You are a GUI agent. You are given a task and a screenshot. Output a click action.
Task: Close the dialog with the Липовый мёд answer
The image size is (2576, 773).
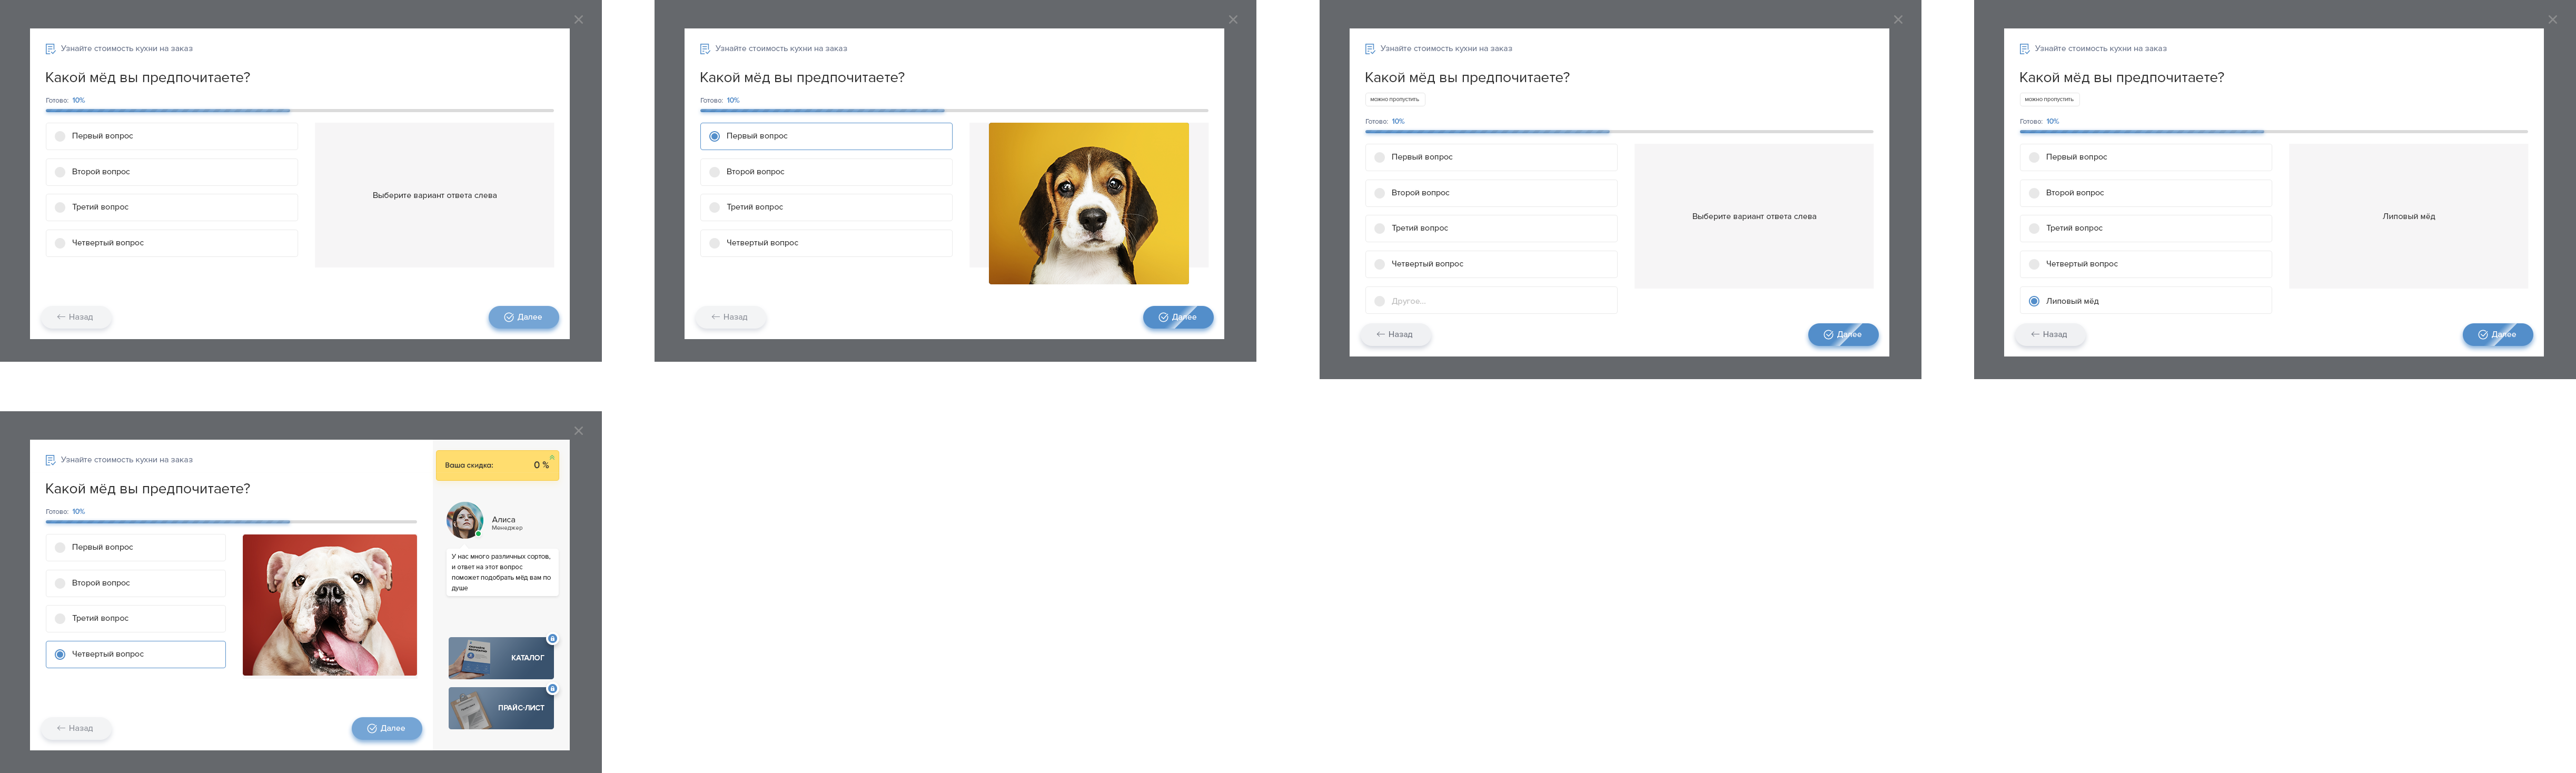point(2552,20)
